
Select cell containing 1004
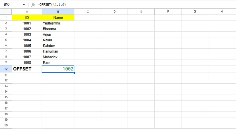27,40
